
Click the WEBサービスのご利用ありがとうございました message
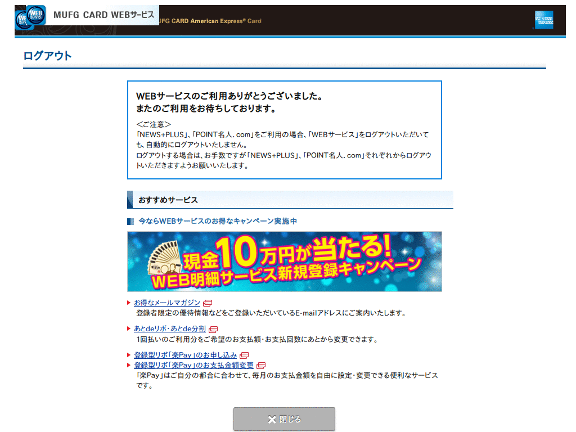click(230, 96)
